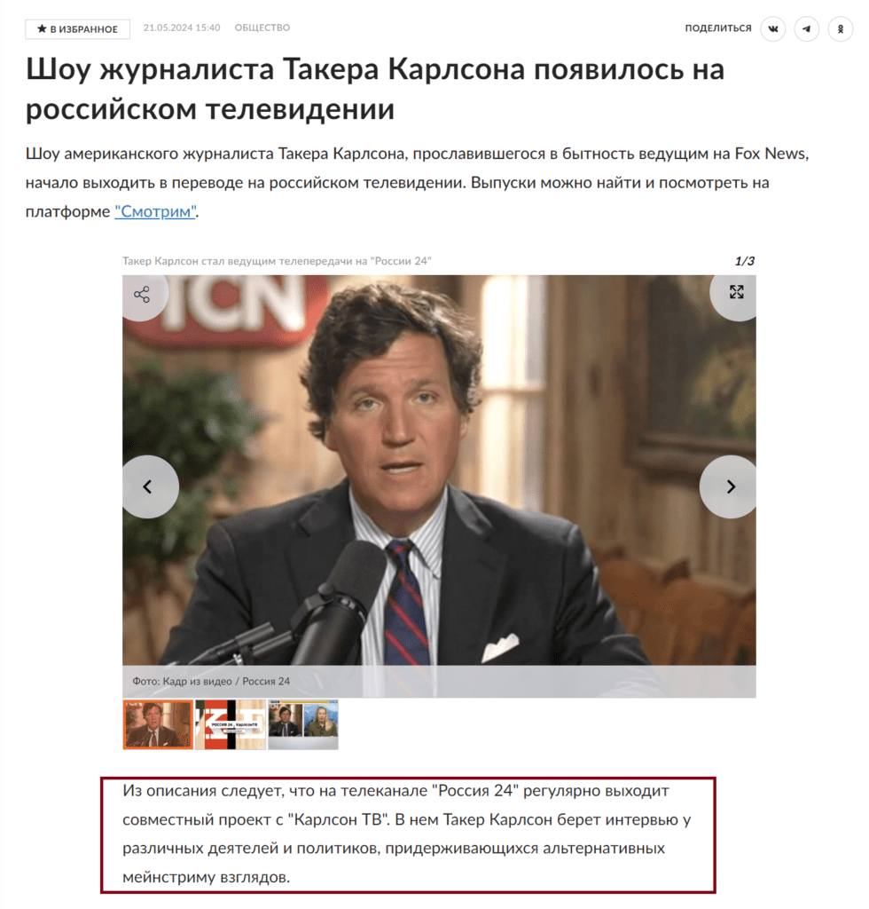Viewport: 869px width, 909px height.
Task: Open the ОБЩЕСТВО category
Action: click(262, 28)
